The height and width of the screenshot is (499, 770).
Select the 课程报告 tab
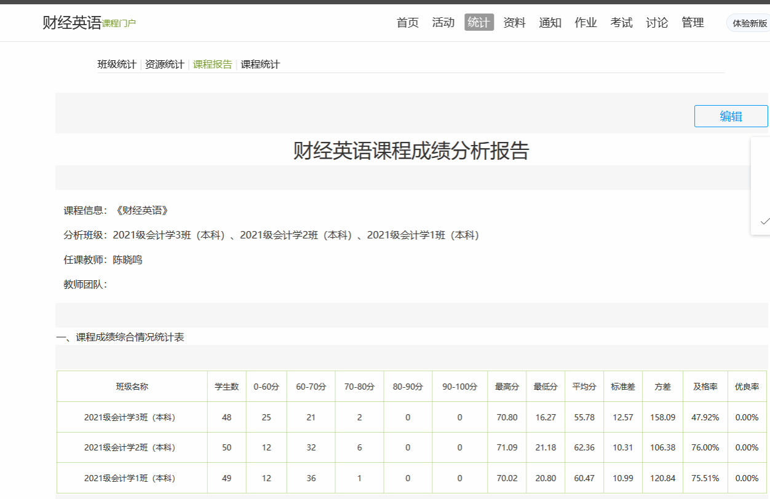pyautogui.click(x=213, y=65)
